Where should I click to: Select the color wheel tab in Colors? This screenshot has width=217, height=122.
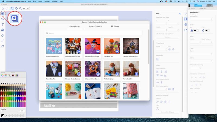(x=2, y=75)
